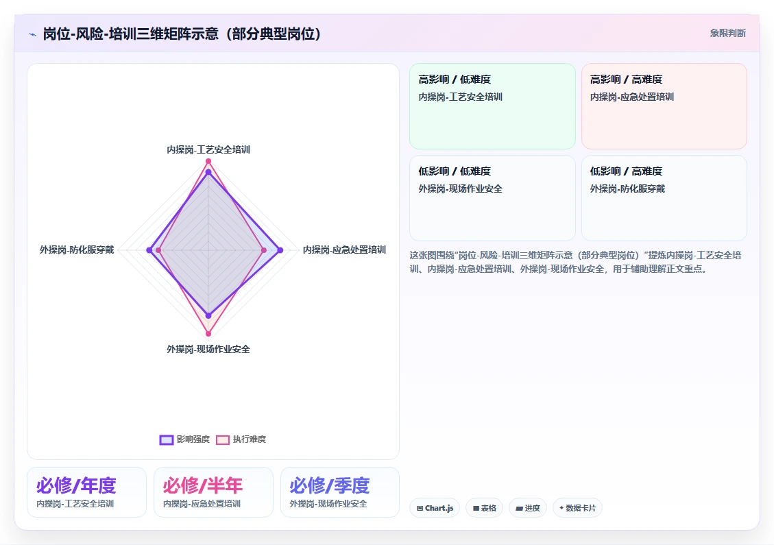Image resolution: width=774 pixels, height=545 pixels.
Task: Click the 象限判断 label in header
Action: coord(727,33)
